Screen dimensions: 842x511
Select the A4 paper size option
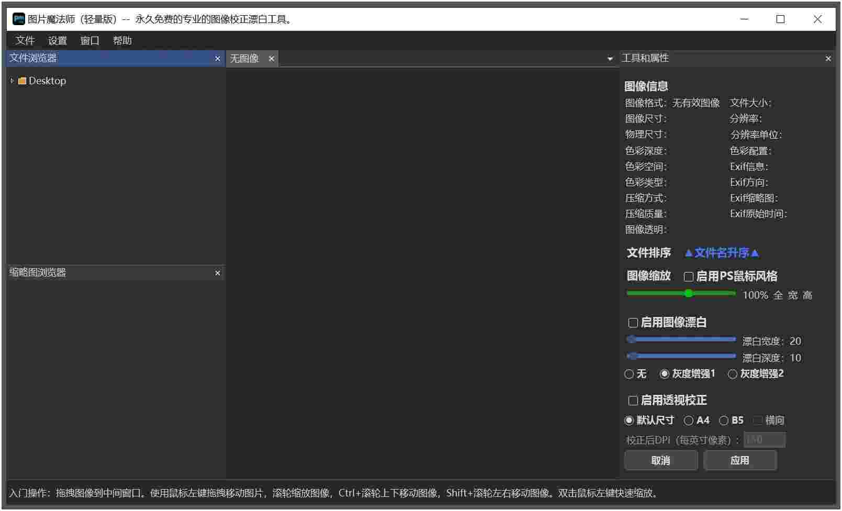tap(688, 420)
